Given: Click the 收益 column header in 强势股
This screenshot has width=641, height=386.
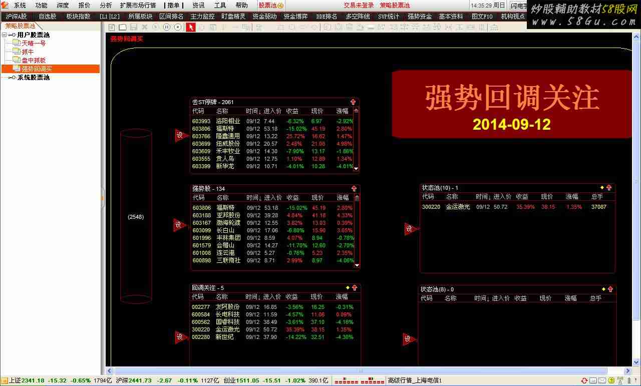Looking at the screenshot, I should click(292, 197).
